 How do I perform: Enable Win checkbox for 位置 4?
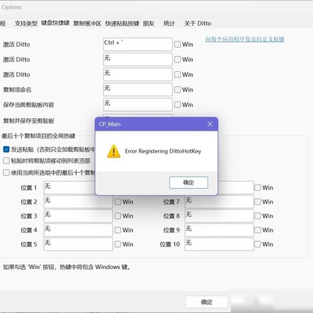click(x=118, y=230)
